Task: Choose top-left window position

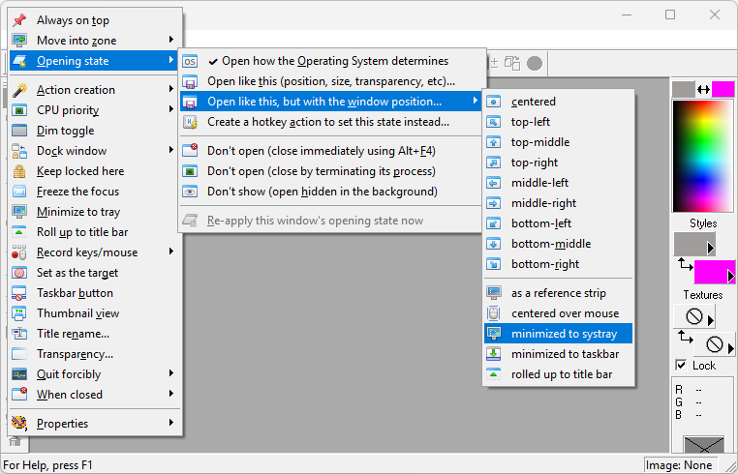Action: pos(531,122)
